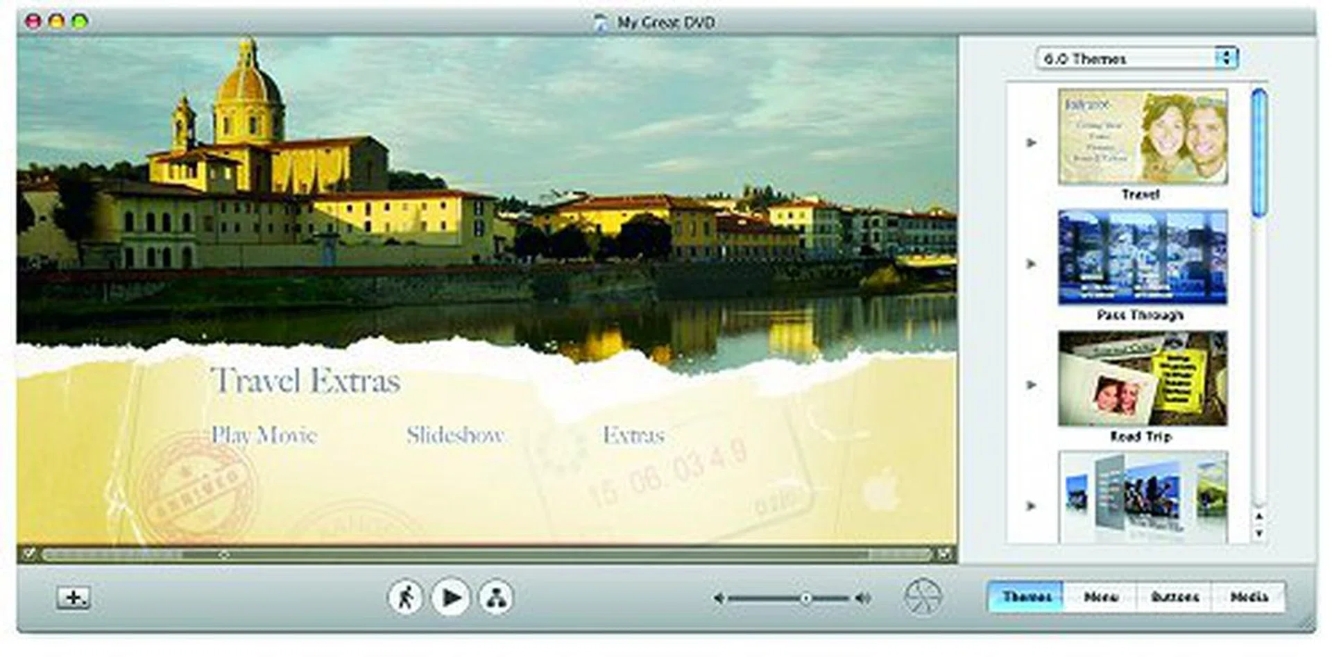Screen dimensions: 1332x657
Task: Click the volume slider knob
Action: coord(805,598)
